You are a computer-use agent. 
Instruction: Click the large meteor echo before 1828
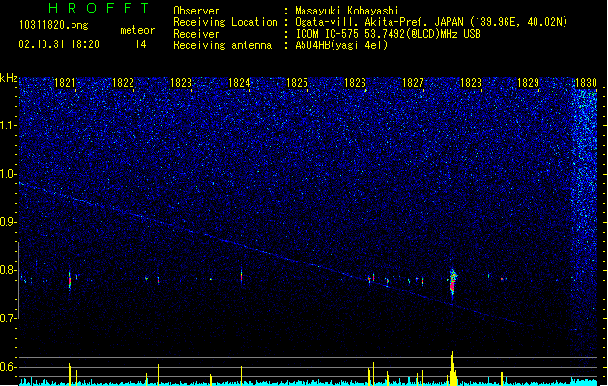pyautogui.click(x=453, y=284)
